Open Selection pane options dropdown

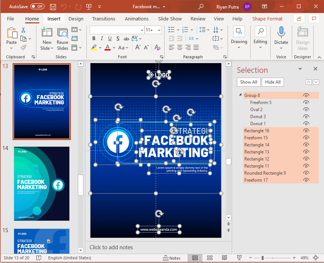300,69
